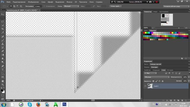Open the Стиль dropdown in options bar
This screenshot has width=190, height=107.
click(71, 6)
